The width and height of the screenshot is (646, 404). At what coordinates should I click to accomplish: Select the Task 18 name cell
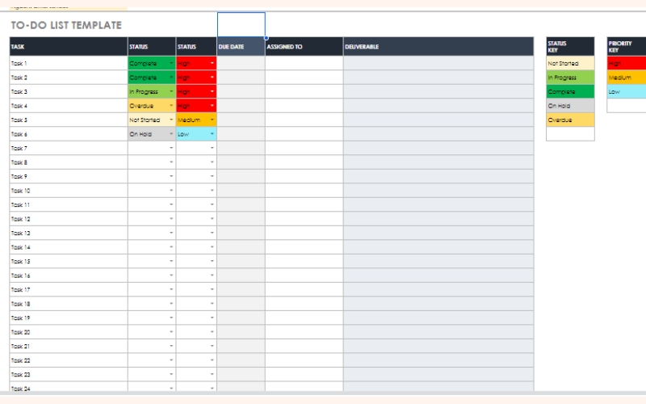(x=69, y=304)
